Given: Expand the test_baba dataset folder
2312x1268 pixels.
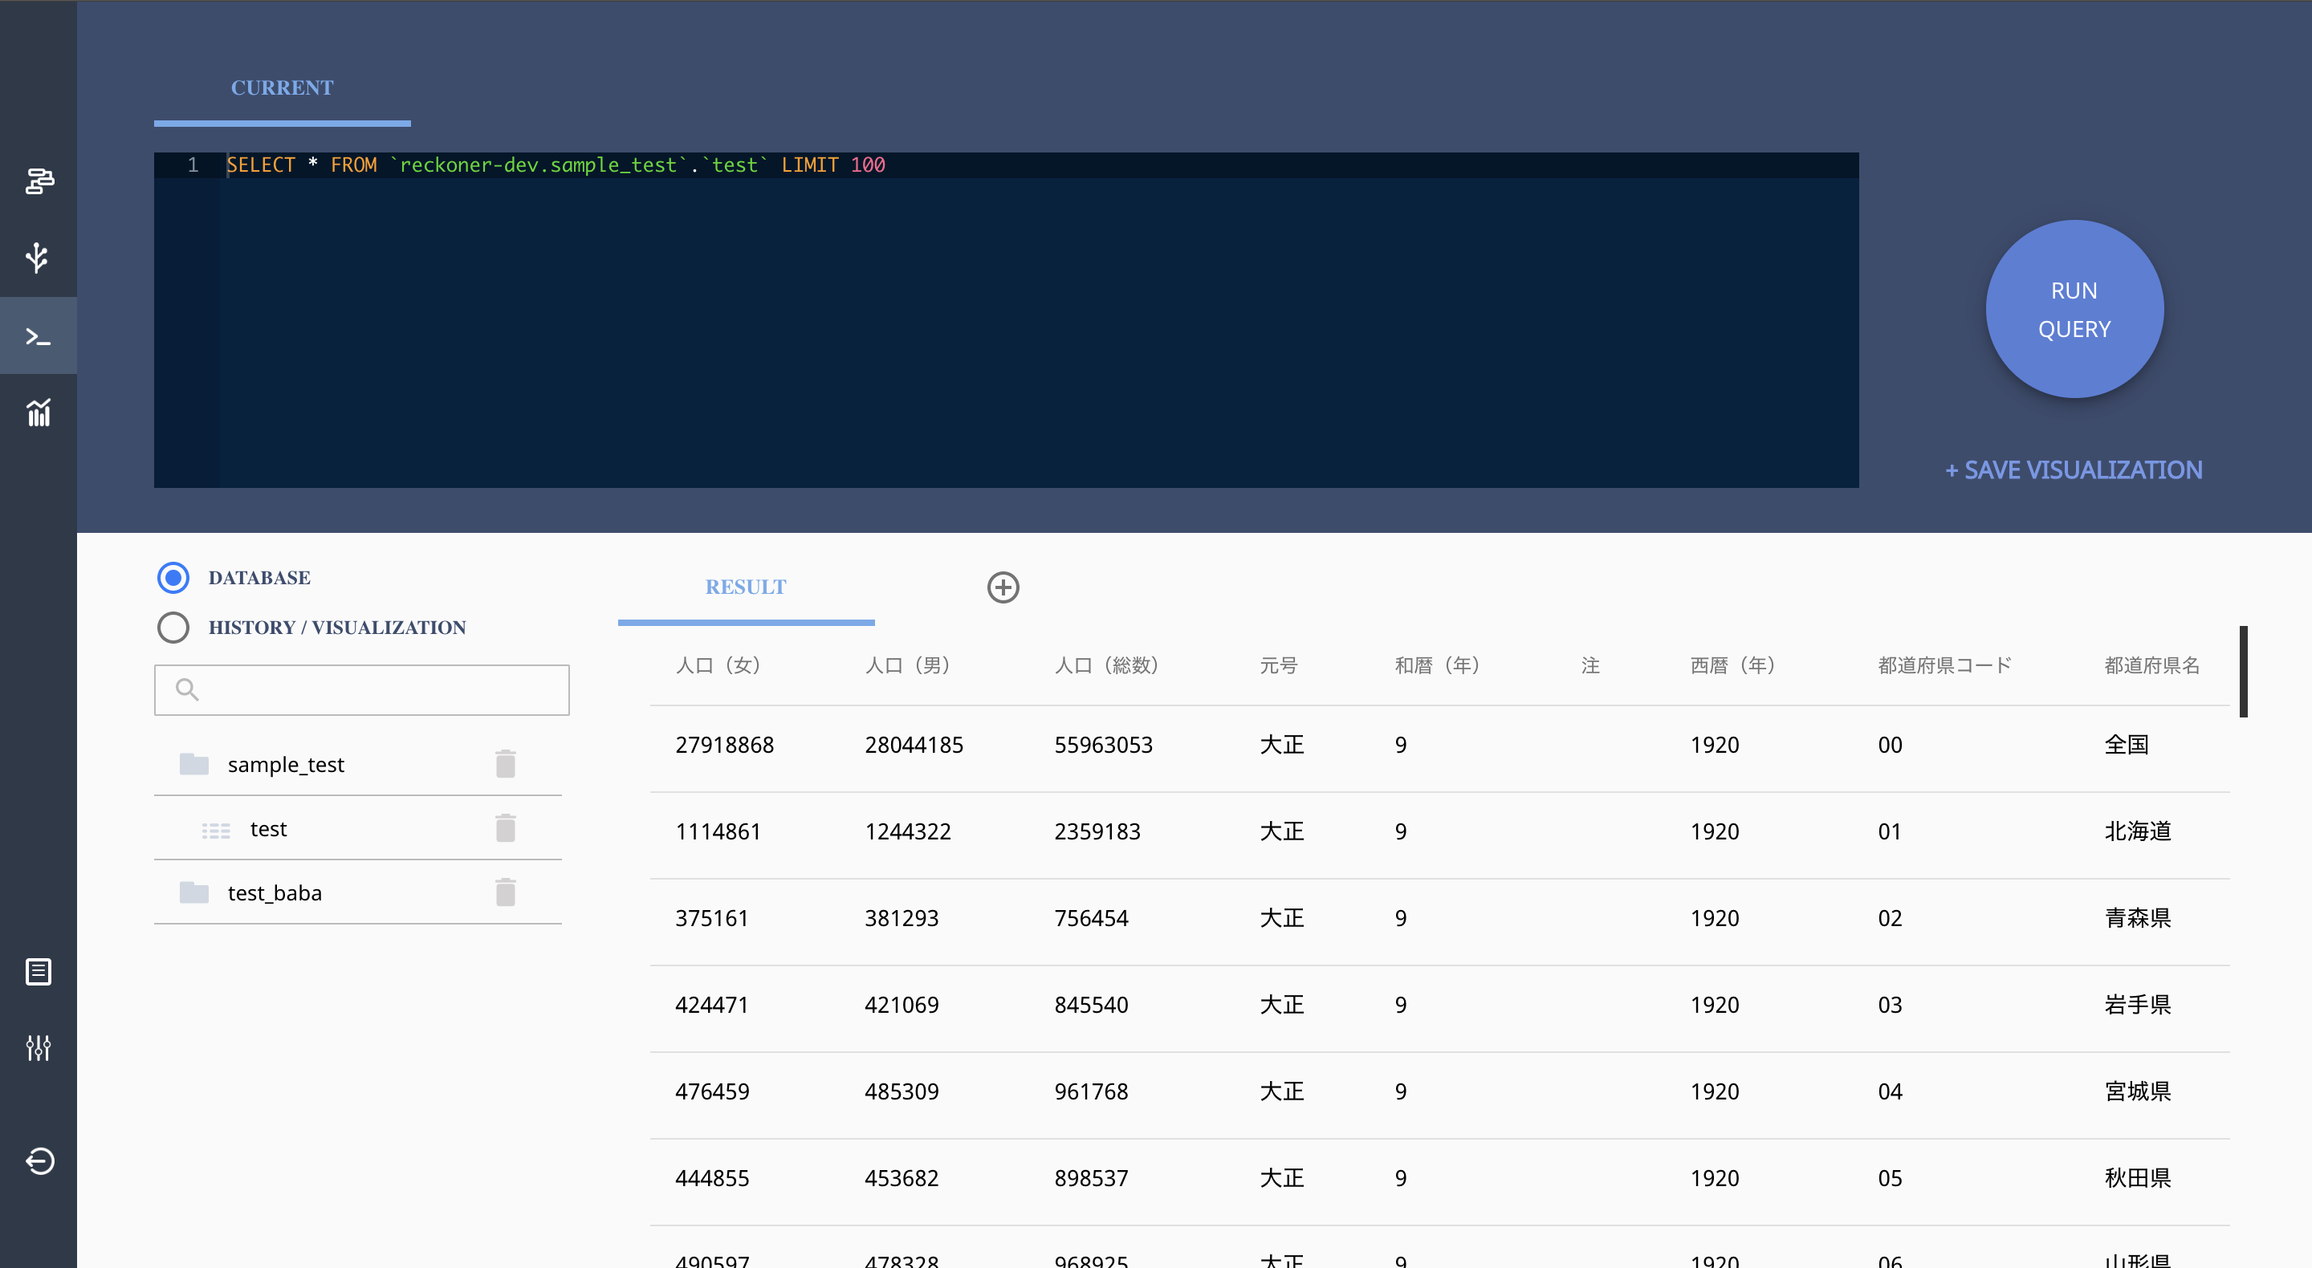Looking at the screenshot, I should (x=274, y=893).
